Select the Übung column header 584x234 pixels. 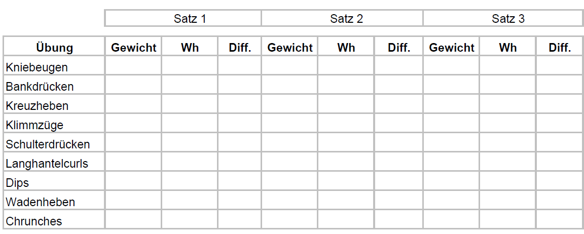point(54,48)
